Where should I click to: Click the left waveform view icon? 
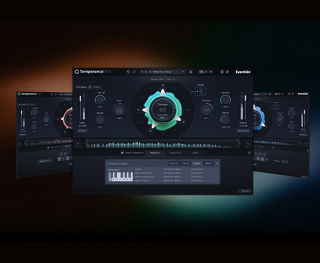78,144
